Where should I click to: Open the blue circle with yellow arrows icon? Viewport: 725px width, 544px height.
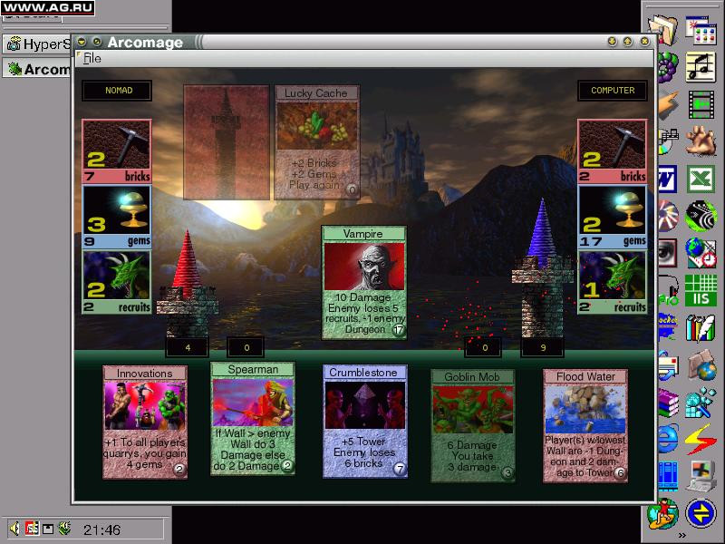point(701,512)
